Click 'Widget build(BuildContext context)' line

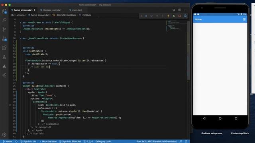tap(46, 86)
